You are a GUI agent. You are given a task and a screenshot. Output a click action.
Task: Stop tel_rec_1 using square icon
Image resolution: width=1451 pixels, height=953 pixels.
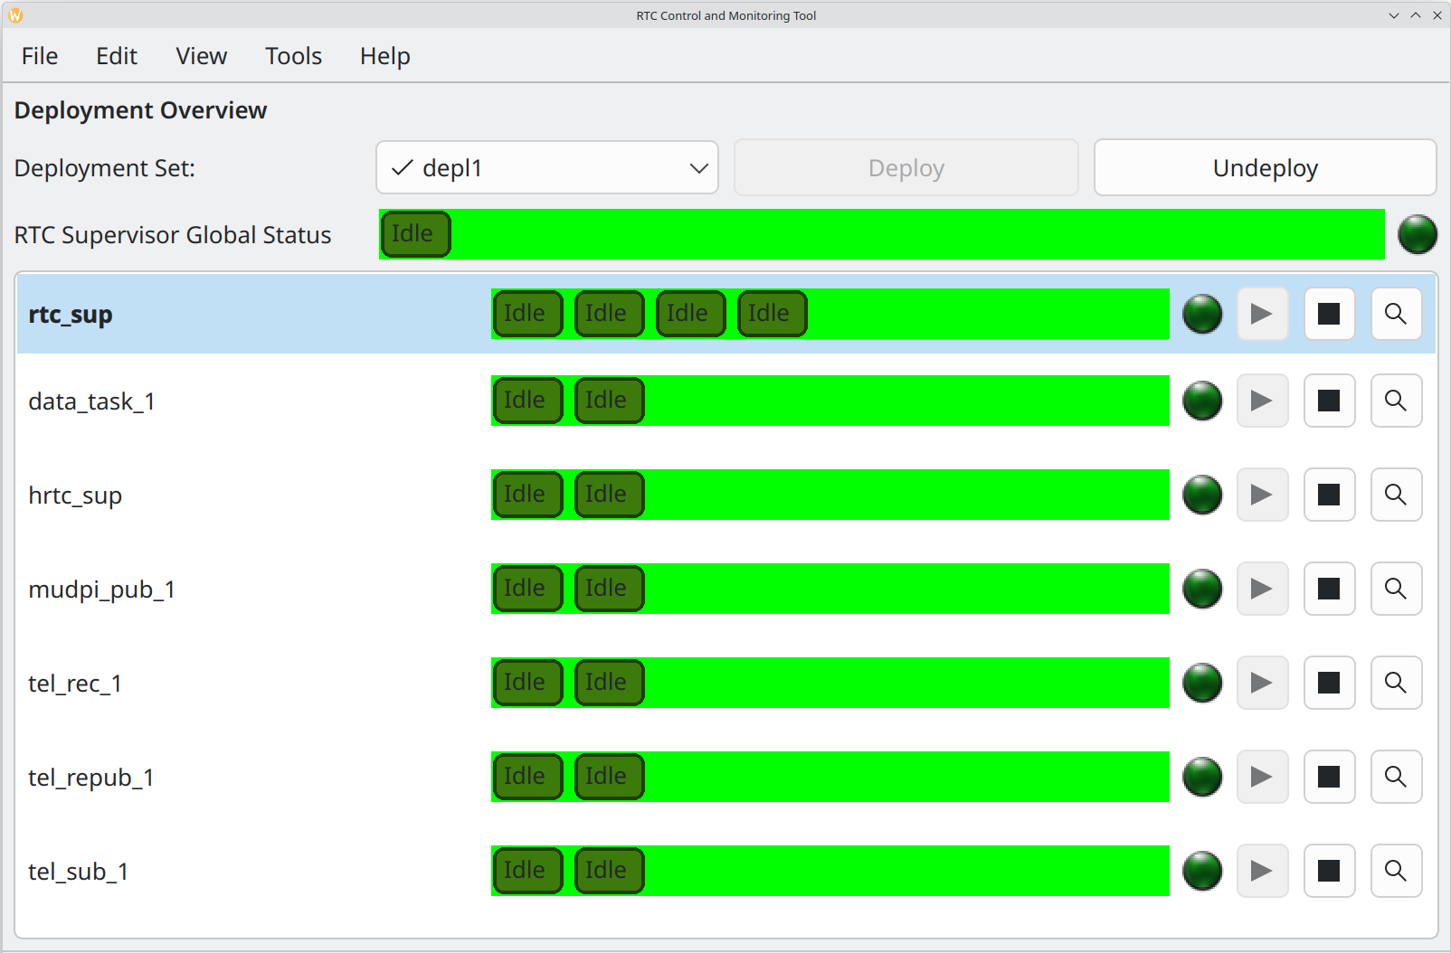[x=1329, y=683]
